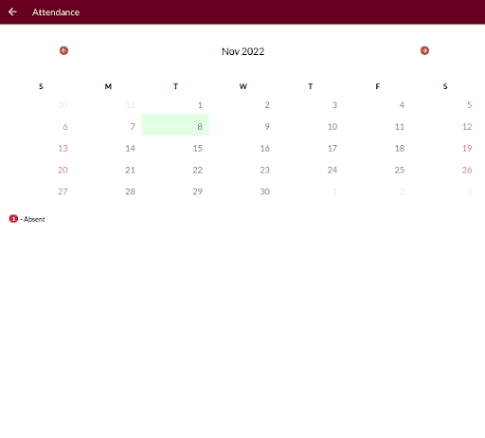Go to previous month arrow
This screenshot has width=485, height=438.
[x=63, y=50]
